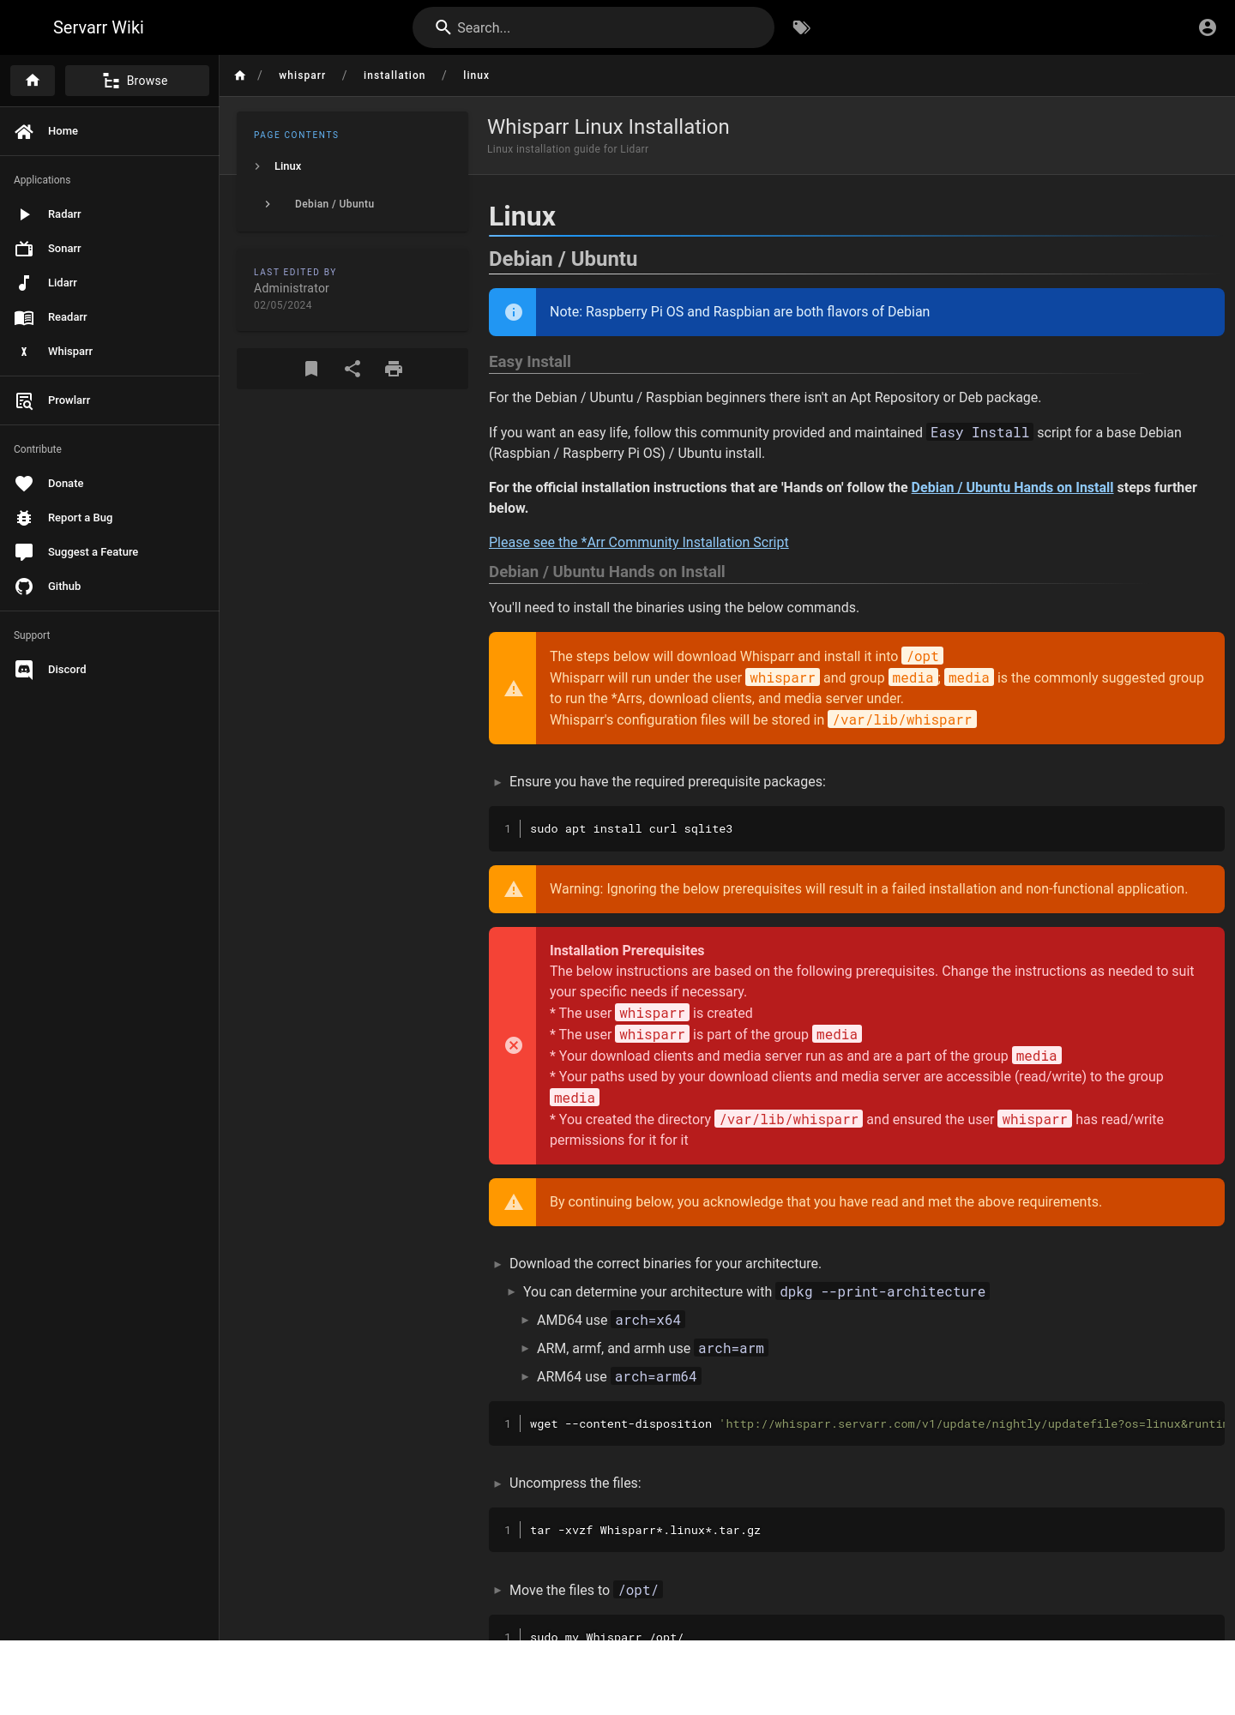
Task: Click the installation breadcrumb
Action: [395, 75]
